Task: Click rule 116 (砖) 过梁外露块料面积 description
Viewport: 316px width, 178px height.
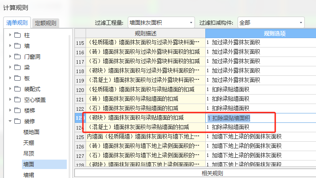Action: click(146, 52)
